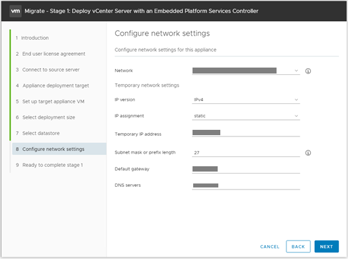Click the DNS servers label
The image size is (348, 259).
(x=128, y=185)
